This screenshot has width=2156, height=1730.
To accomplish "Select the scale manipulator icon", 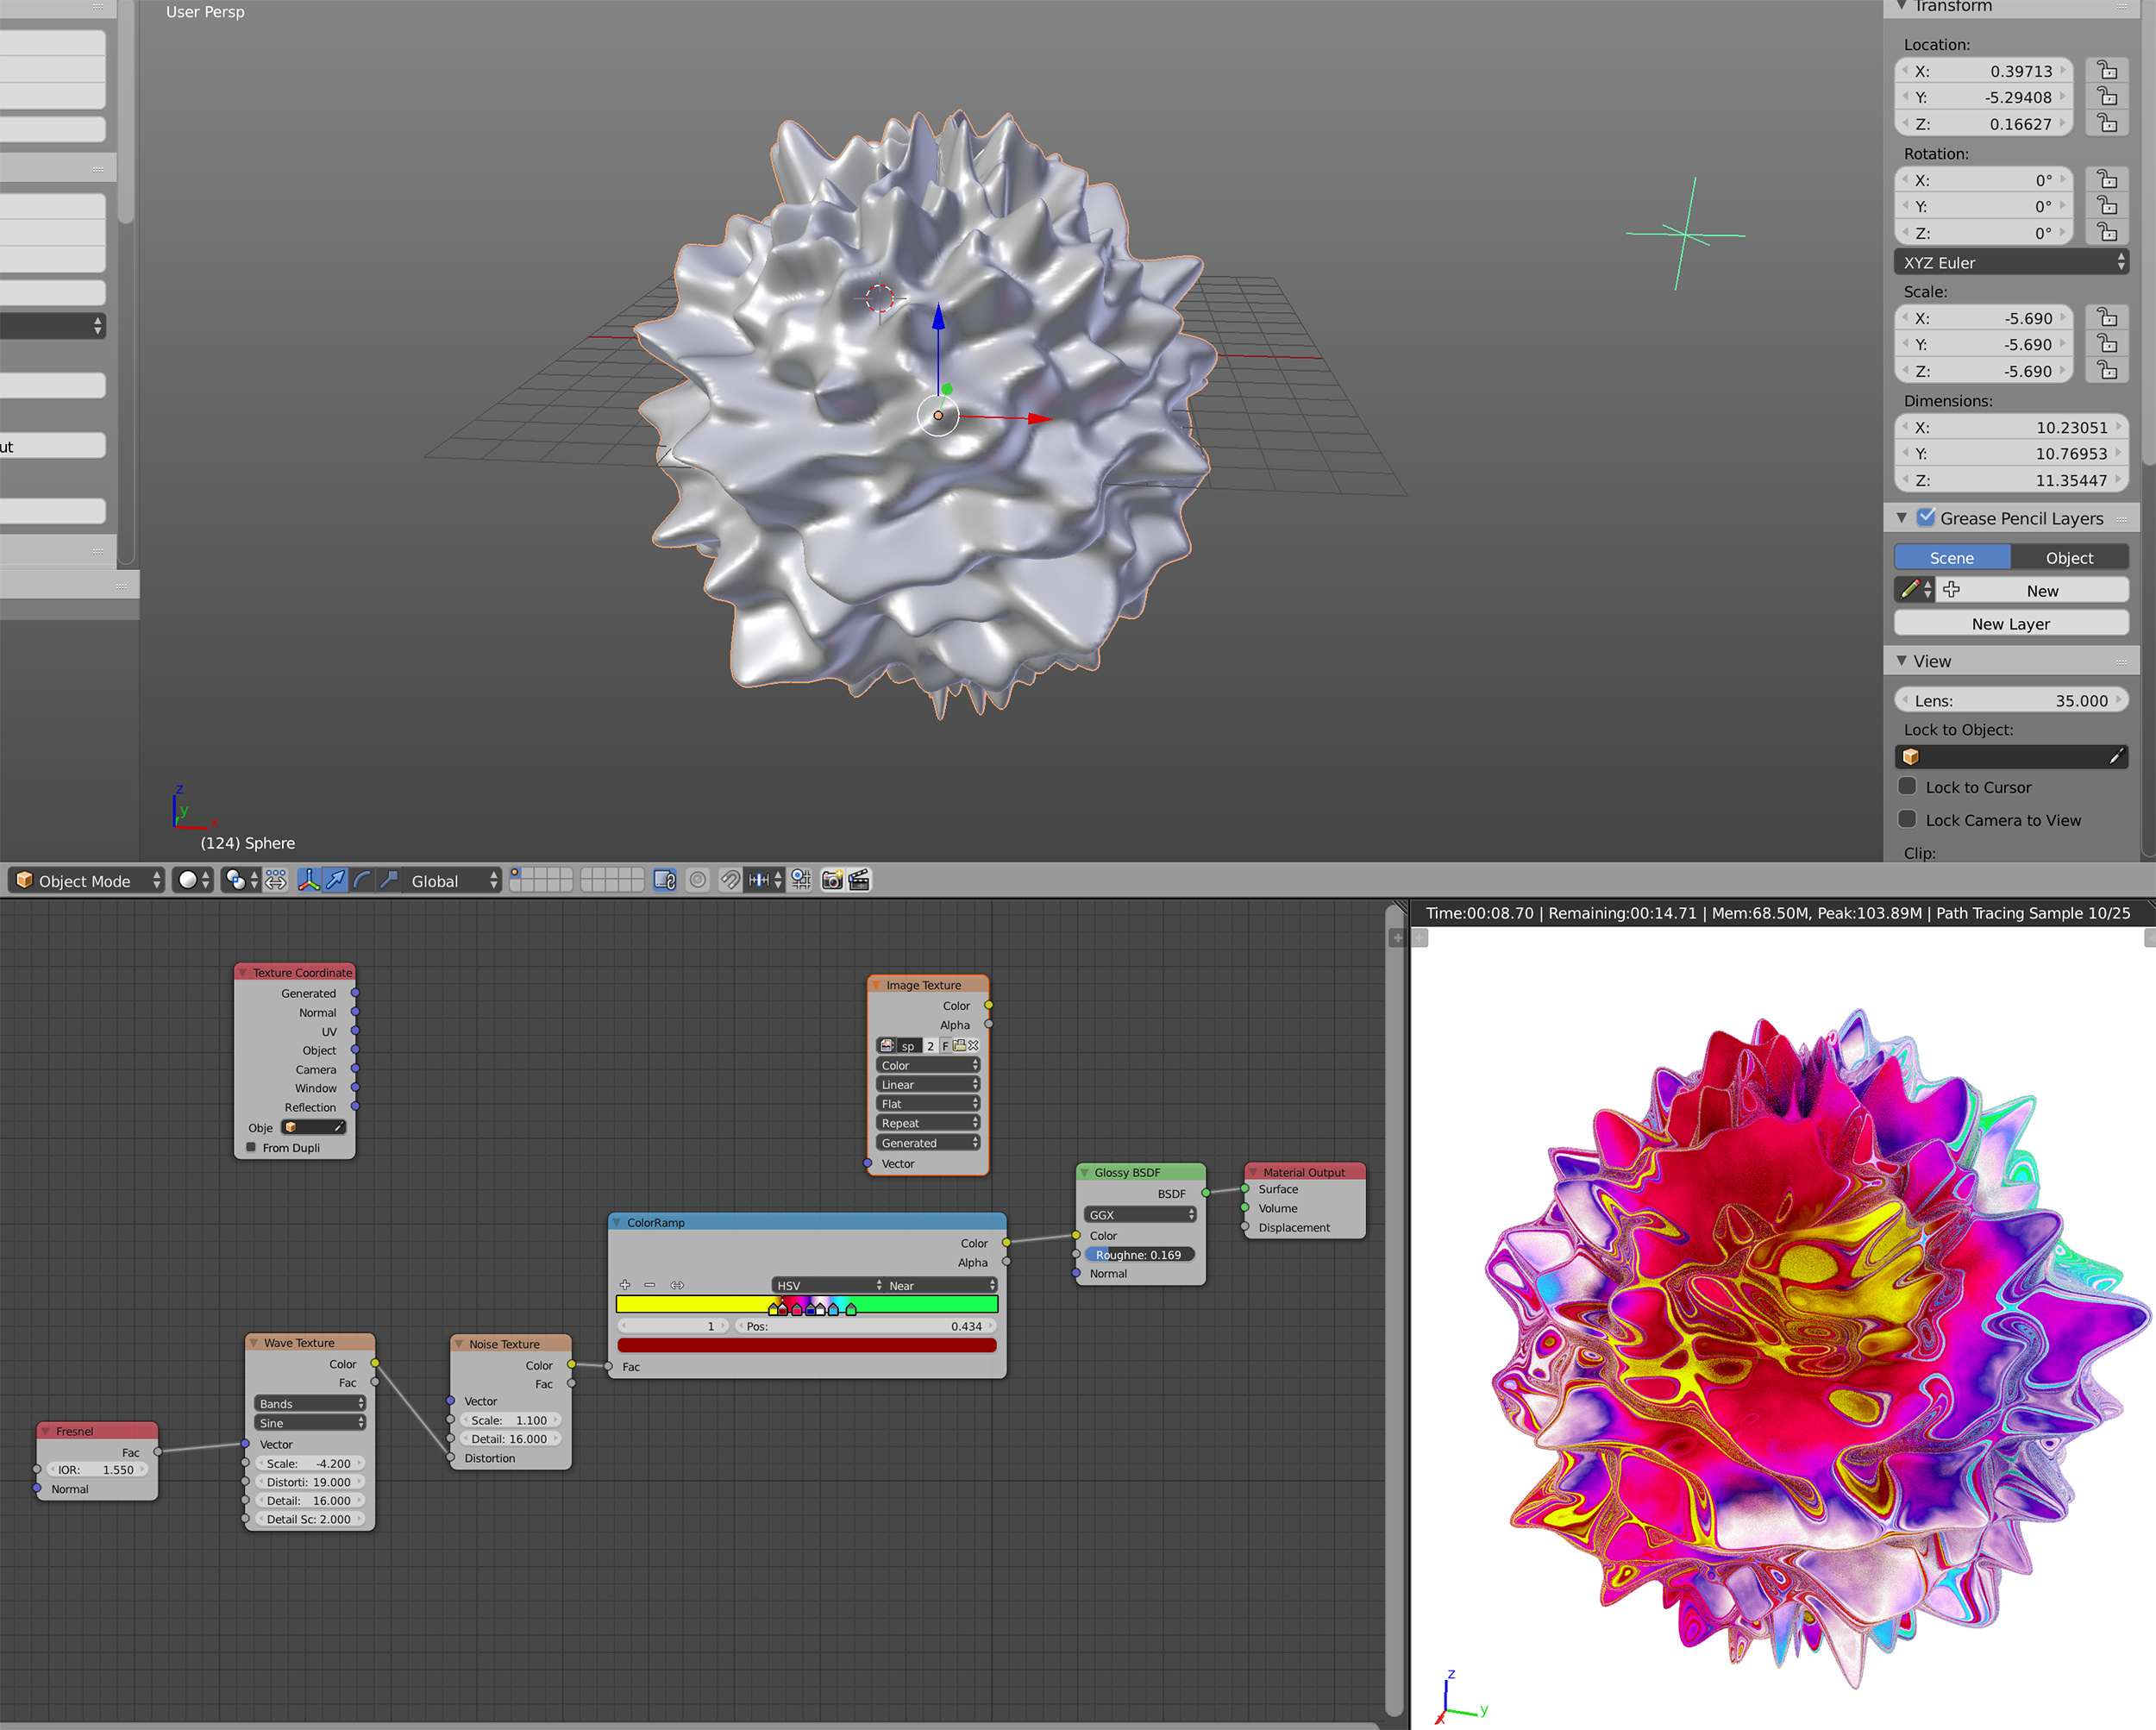I will point(388,880).
